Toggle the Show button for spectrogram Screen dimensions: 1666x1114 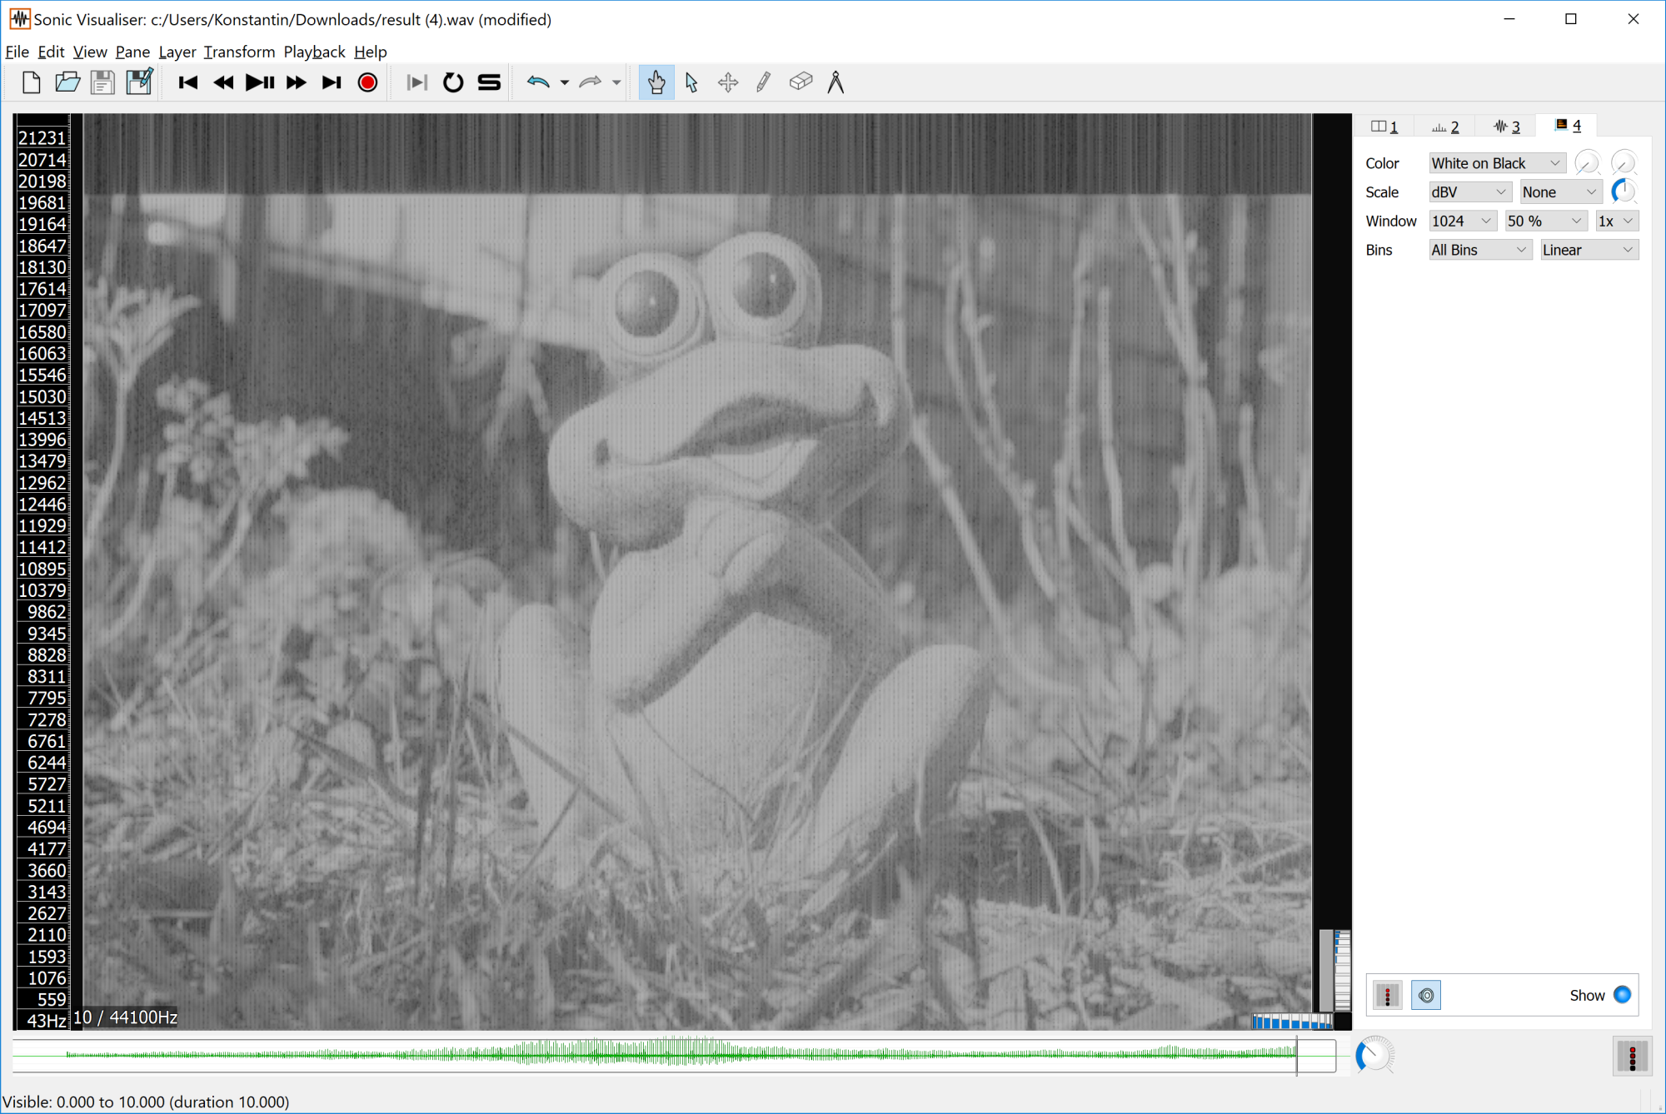[x=1625, y=993]
